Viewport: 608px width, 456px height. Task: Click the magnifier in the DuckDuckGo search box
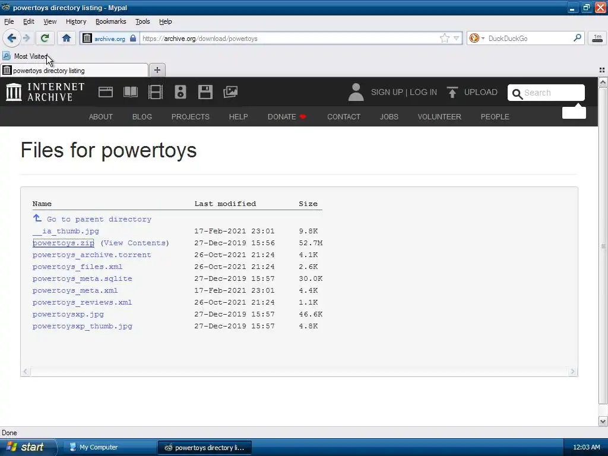point(577,37)
